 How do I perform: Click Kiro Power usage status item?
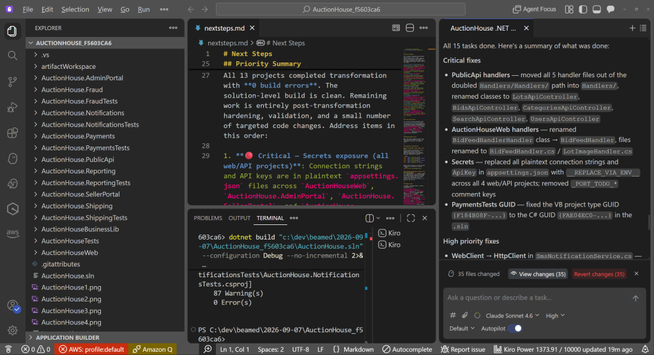(563, 350)
